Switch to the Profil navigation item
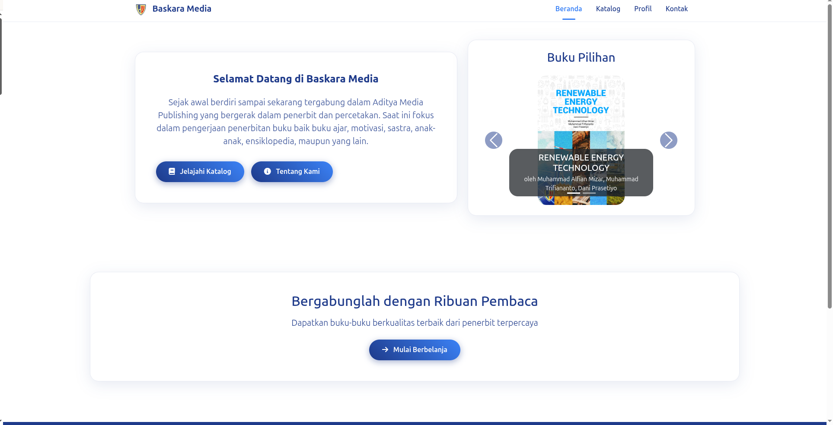Viewport: 833px width, 425px height. (642, 9)
